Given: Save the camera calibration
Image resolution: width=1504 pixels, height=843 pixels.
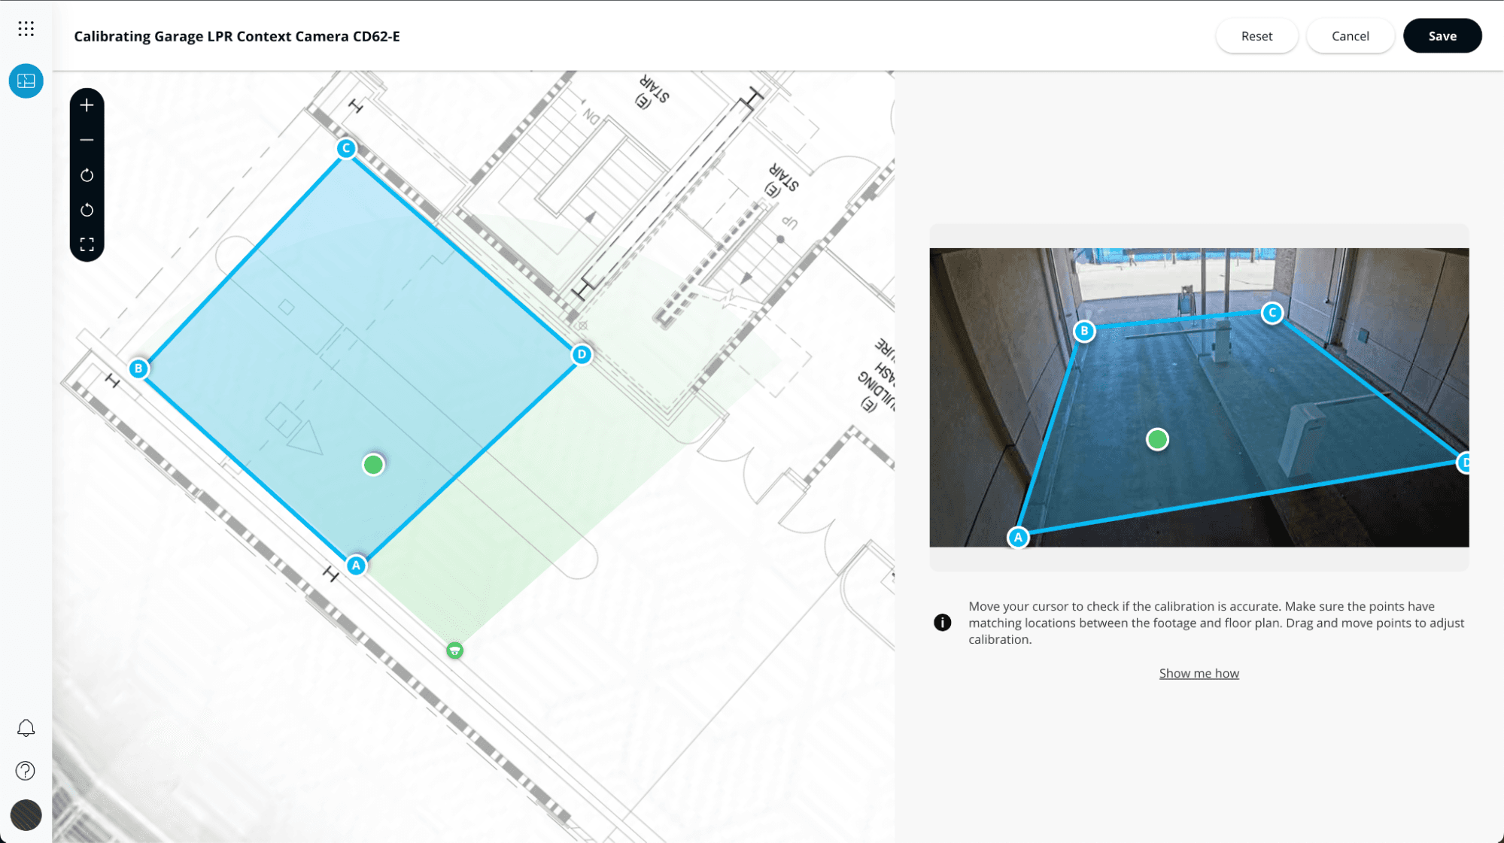Looking at the screenshot, I should click(x=1442, y=36).
